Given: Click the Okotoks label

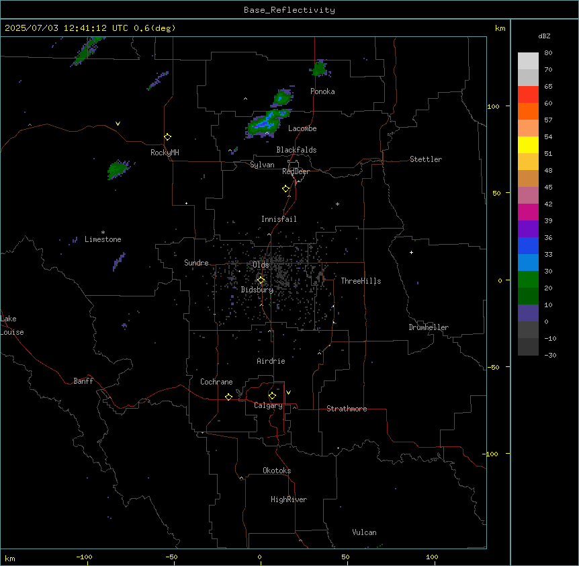Looking at the screenshot, I should pos(277,471).
